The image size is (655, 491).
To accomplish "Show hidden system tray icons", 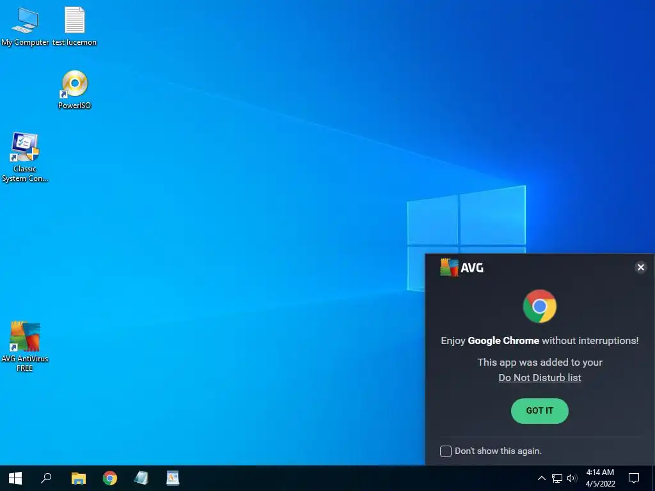I will tap(541, 478).
